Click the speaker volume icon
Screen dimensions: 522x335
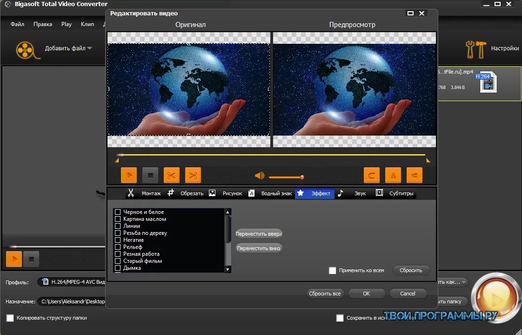(259, 176)
